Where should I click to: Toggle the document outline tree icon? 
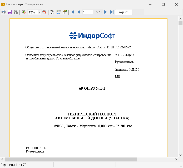[52, 12]
